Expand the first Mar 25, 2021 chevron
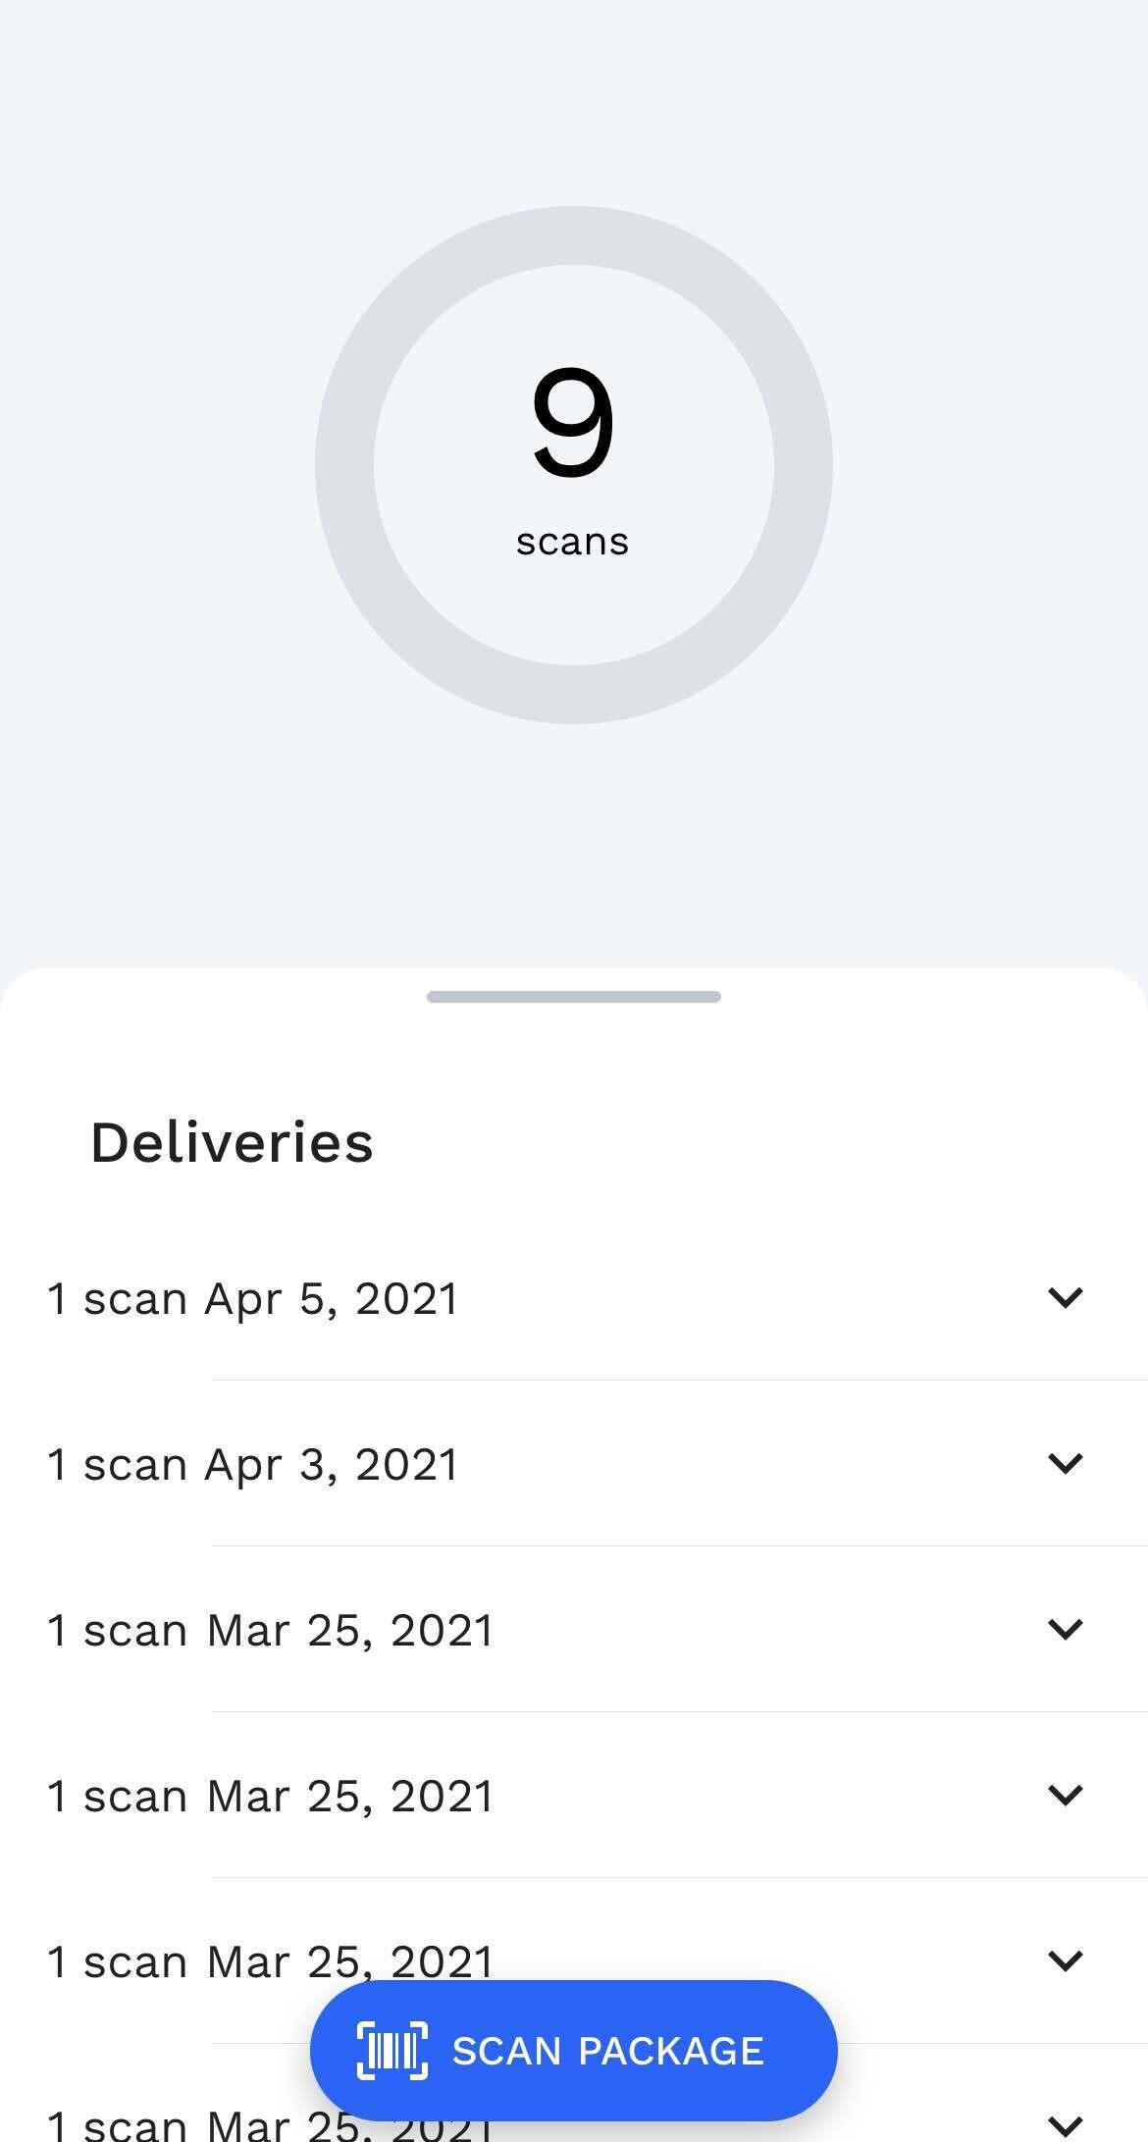 click(1065, 1629)
